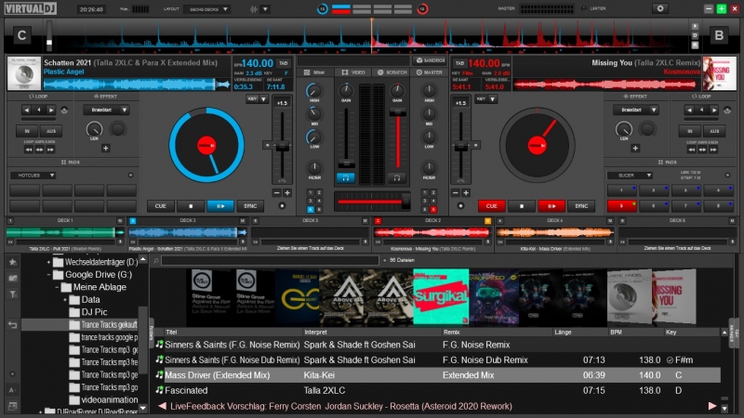Expand the Google Drive (G:) folder

(x=58, y=275)
